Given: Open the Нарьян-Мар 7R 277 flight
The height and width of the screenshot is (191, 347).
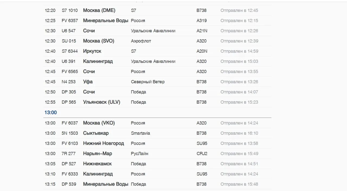Looking at the screenshot, I should (157, 154).
